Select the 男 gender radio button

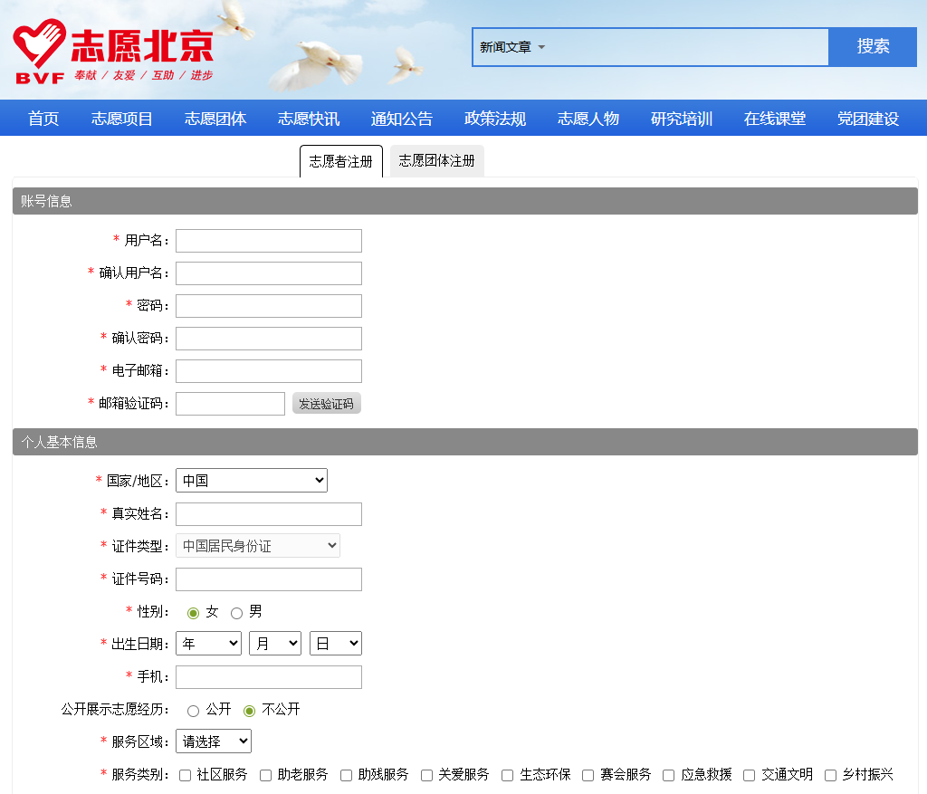click(237, 613)
